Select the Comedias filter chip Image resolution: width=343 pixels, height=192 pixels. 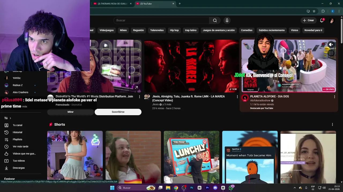point(247,30)
